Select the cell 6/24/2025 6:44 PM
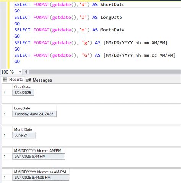This screenshot has height=183, width=181. tap(39, 156)
